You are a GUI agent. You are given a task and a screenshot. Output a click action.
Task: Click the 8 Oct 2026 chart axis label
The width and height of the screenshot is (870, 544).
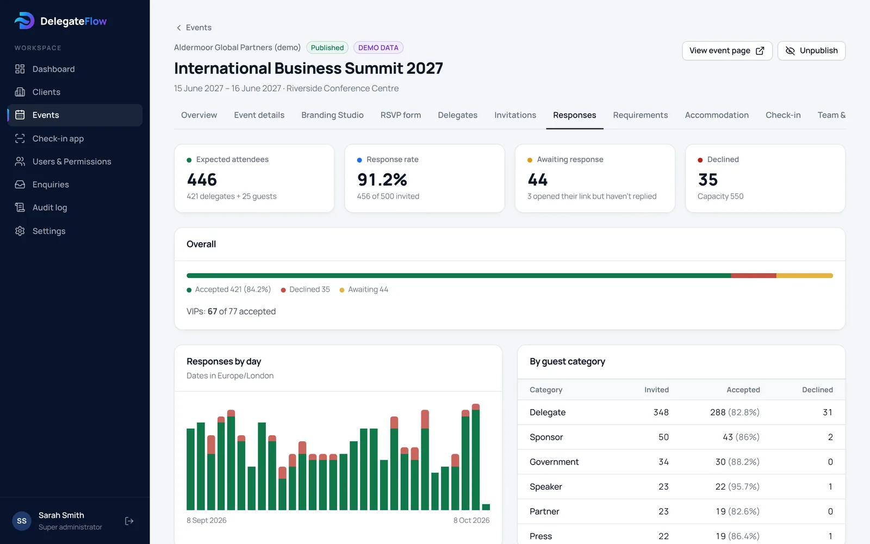point(471,521)
